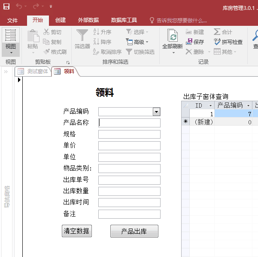Select ID cell with value 1
The height and width of the screenshot is (257, 258).
pos(202,114)
